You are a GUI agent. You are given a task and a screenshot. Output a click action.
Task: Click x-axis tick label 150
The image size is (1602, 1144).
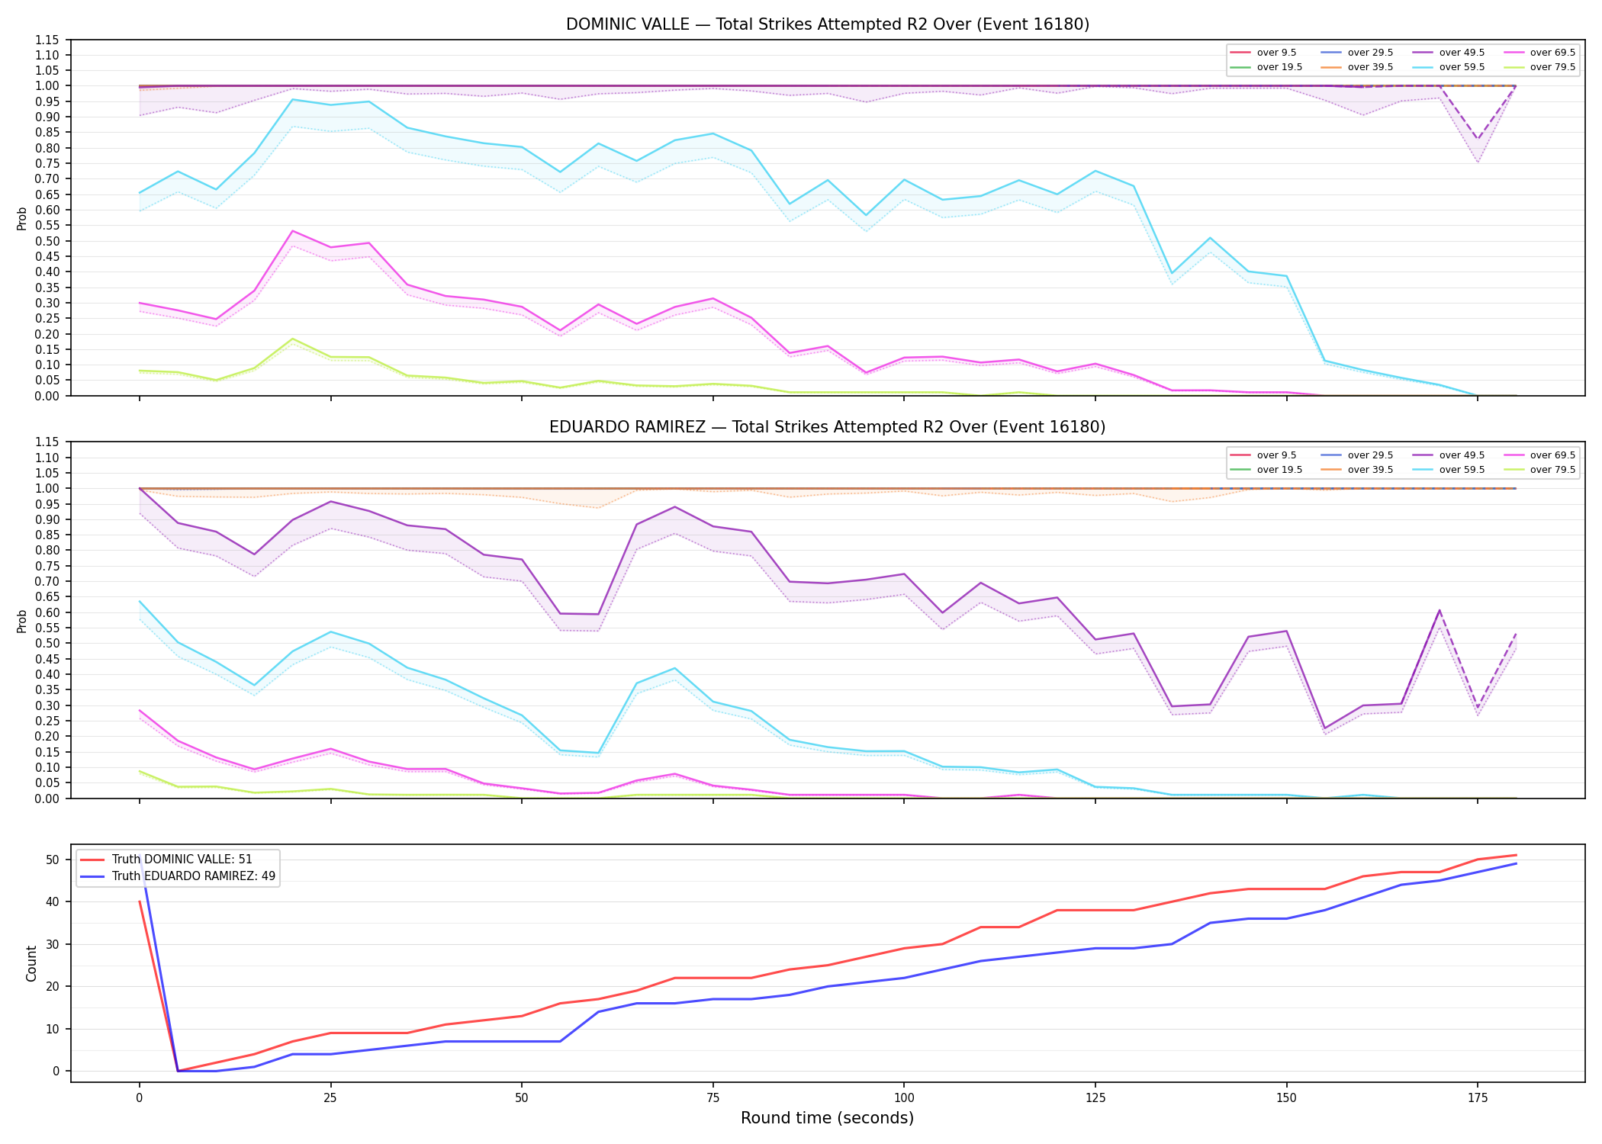point(1286,1098)
